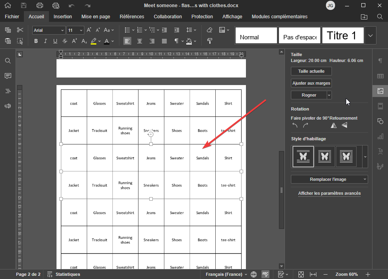Open the Feedback megaphone sidebar icon
Viewport: 388px width, 279px height.
[x=8, y=106]
